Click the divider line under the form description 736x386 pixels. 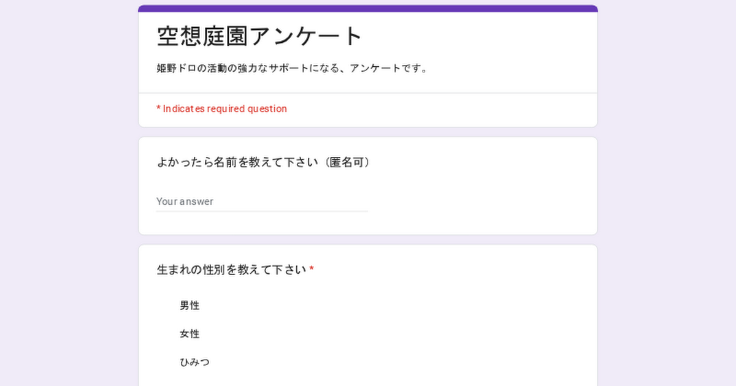(368, 93)
